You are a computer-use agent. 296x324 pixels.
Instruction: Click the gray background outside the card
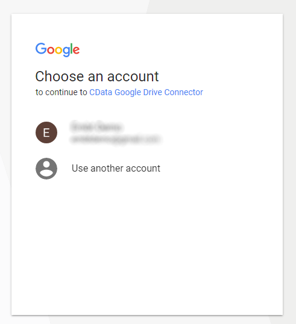click(289, 165)
